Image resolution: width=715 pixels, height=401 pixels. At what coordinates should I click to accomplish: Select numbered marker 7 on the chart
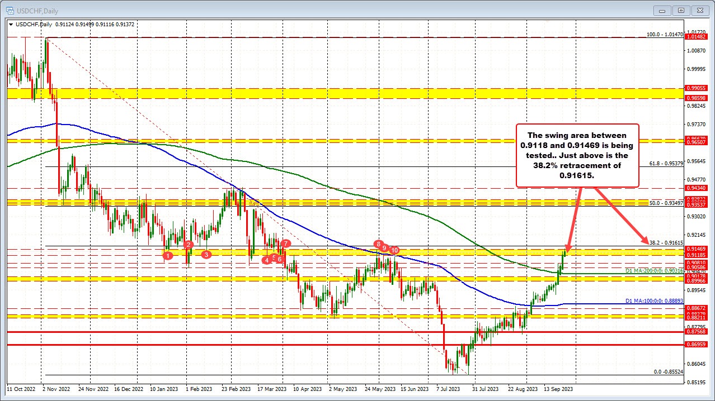(x=285, y=244)
